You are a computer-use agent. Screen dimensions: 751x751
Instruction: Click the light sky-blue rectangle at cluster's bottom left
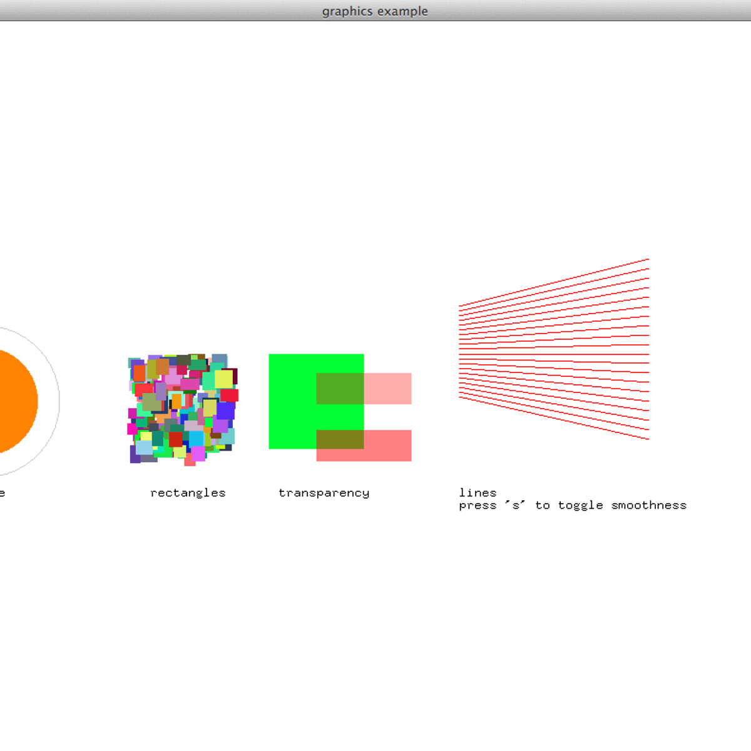pos(144,447)
